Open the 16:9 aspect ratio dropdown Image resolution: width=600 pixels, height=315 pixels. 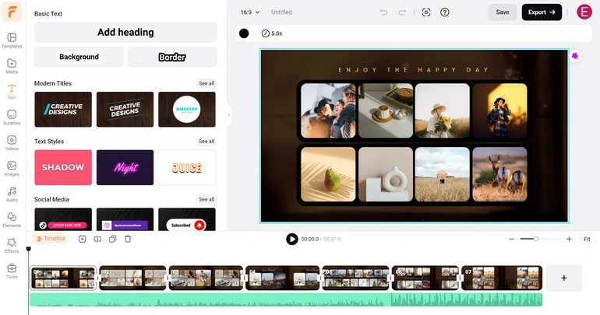(250, 12)
